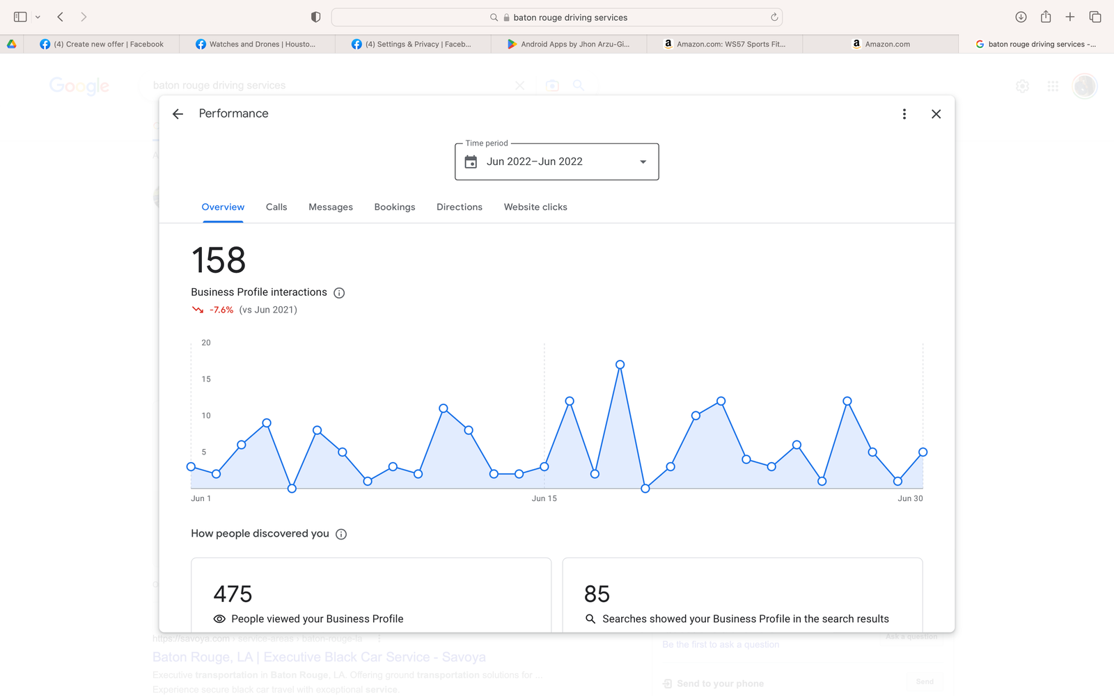Expand the Time period dropdown
This screenshot has height=696, width=1114.
tap(556, 161)
